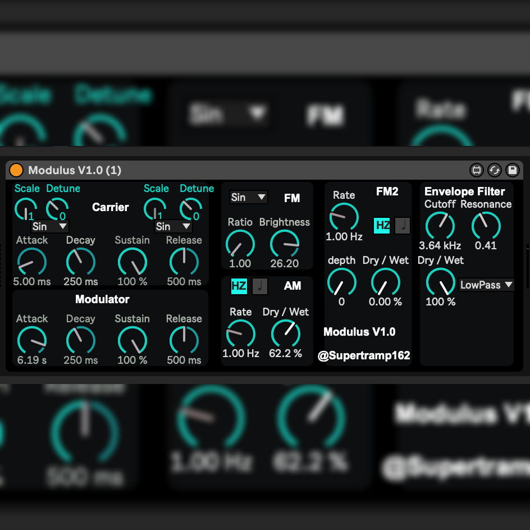Image resolution: width=530 pixels, height=530 pixels.
Task: Click the hot-swap preset icon
Action: (495, 170)
